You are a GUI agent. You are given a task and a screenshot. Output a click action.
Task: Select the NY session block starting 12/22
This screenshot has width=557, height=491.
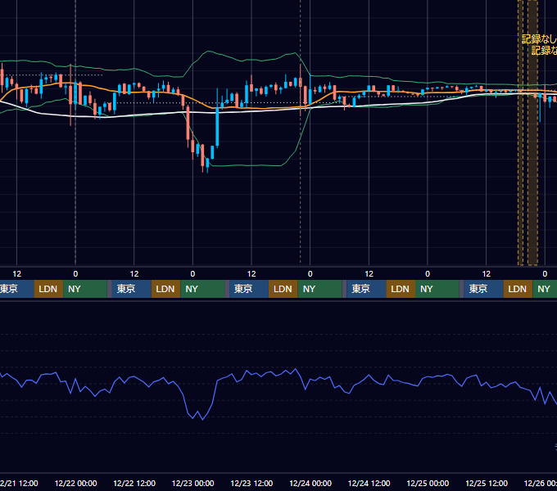202,289
